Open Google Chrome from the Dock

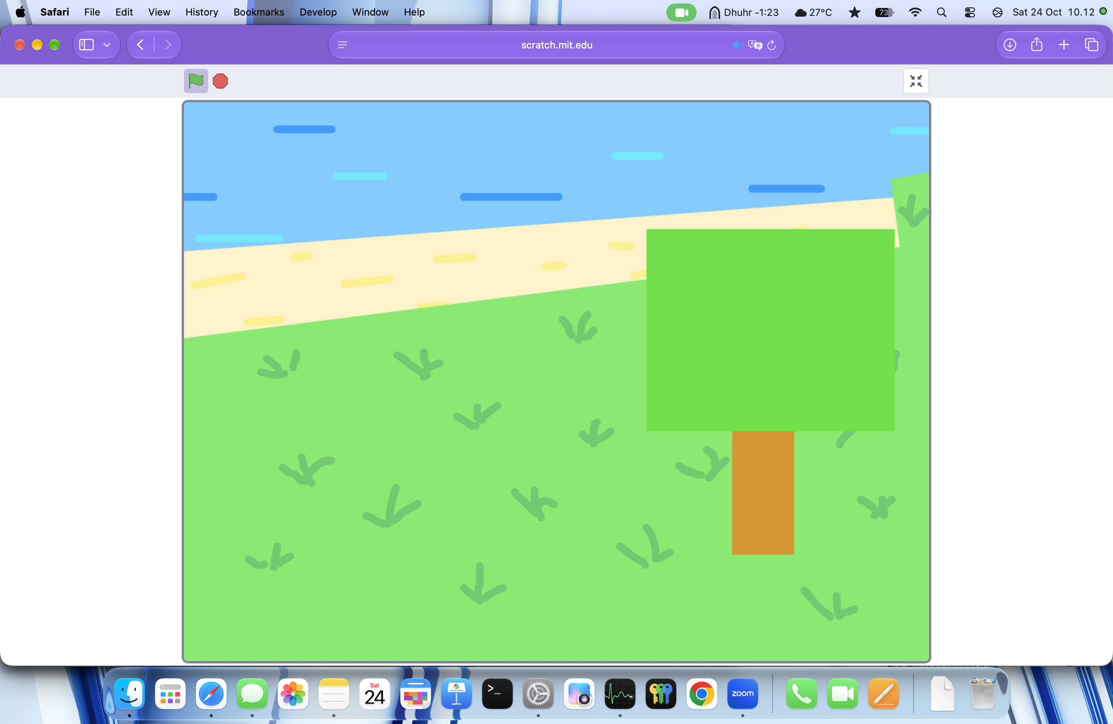(701, 693)
